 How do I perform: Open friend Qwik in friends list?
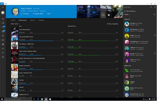tap(140, 60)
